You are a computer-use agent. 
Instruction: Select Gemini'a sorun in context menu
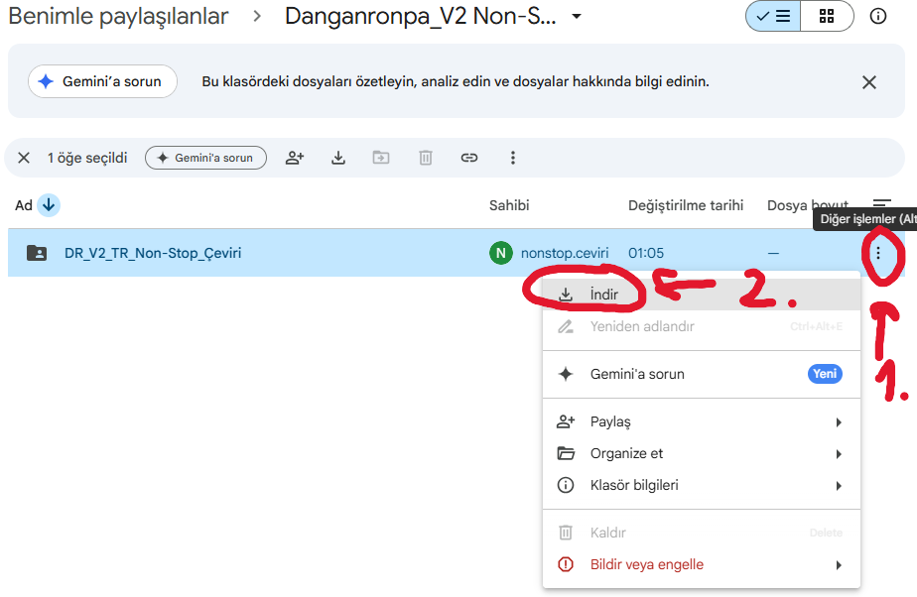[x=702, y=374]
